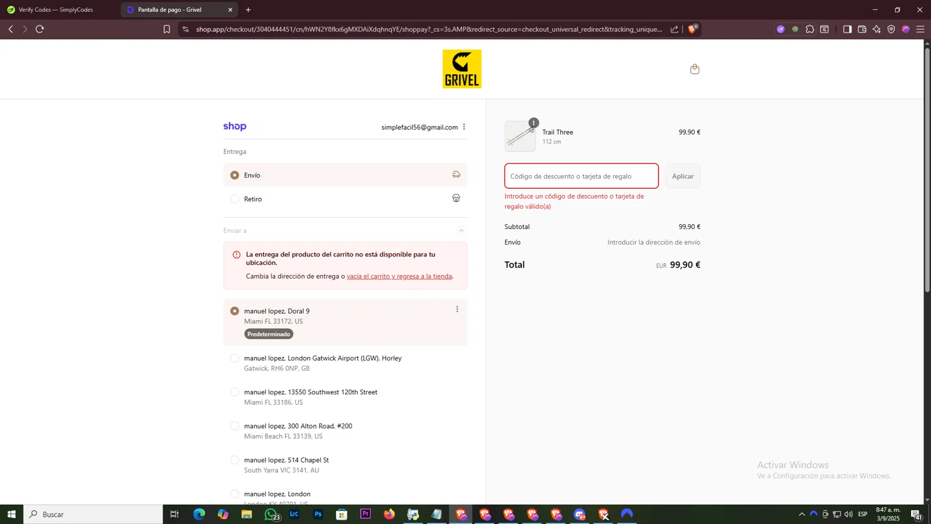Open account options next to simplefacil56@gmail.com
Image resolution: width=931 pixels, height=524 pixels.
pos(464,127)
